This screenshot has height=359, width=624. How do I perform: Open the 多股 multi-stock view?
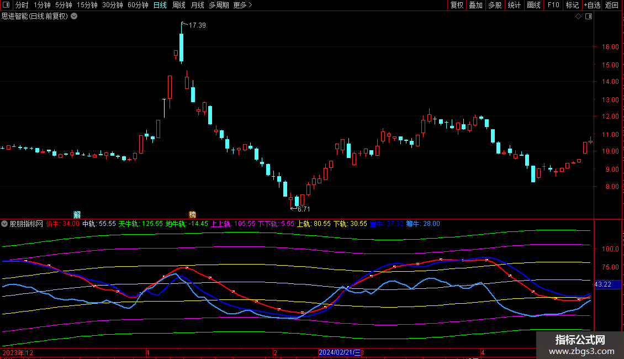coord(495,6)
